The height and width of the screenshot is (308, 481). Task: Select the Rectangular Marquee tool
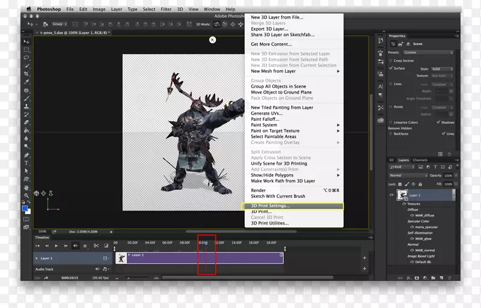(x=26, y=50)
